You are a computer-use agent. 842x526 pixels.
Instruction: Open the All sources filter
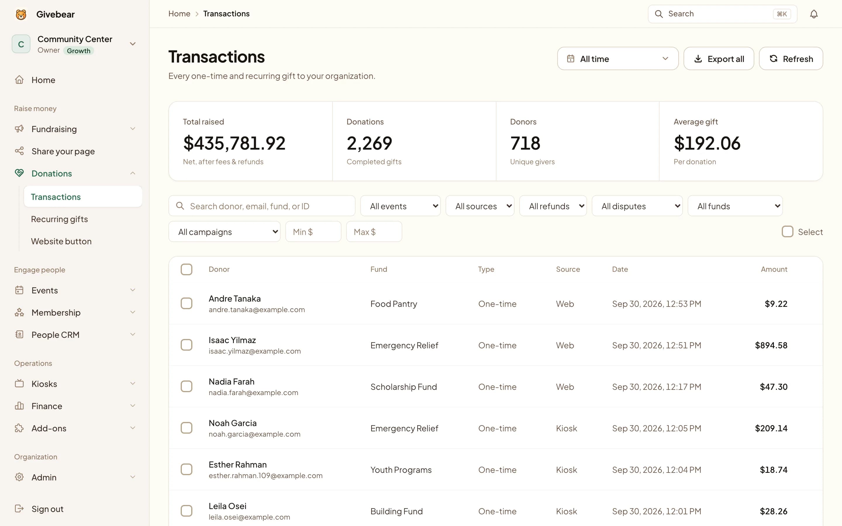click(480, 206)
